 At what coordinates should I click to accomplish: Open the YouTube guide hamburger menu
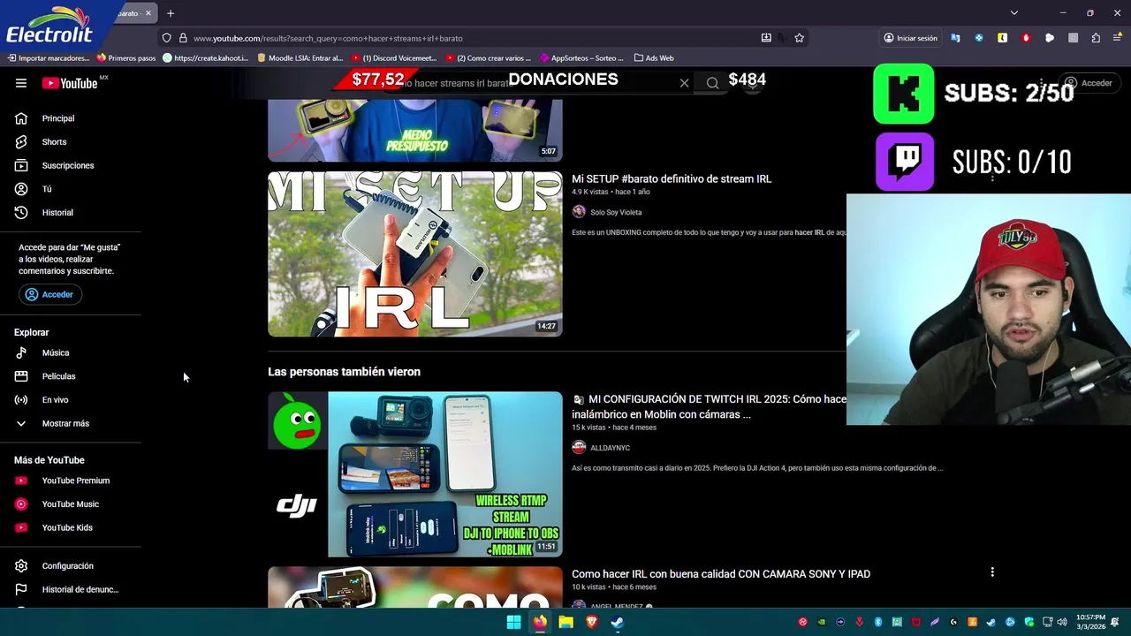(x=21, y=83)
